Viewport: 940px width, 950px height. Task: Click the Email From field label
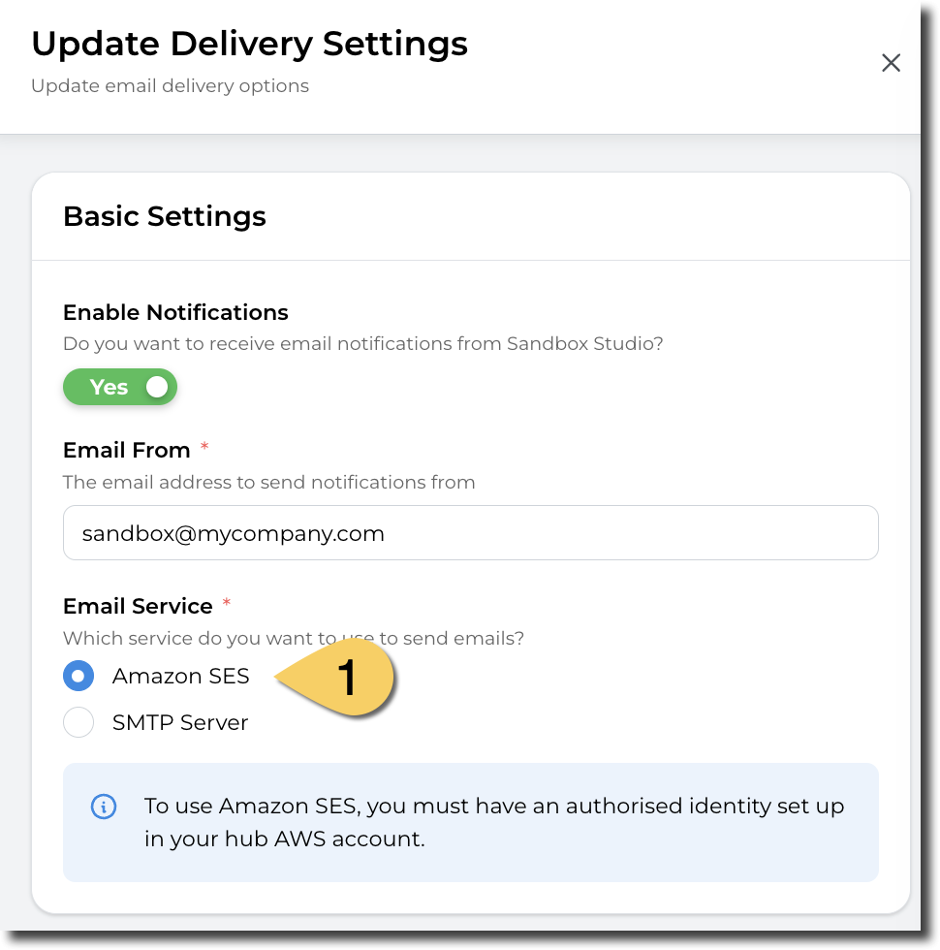point(127,450)
